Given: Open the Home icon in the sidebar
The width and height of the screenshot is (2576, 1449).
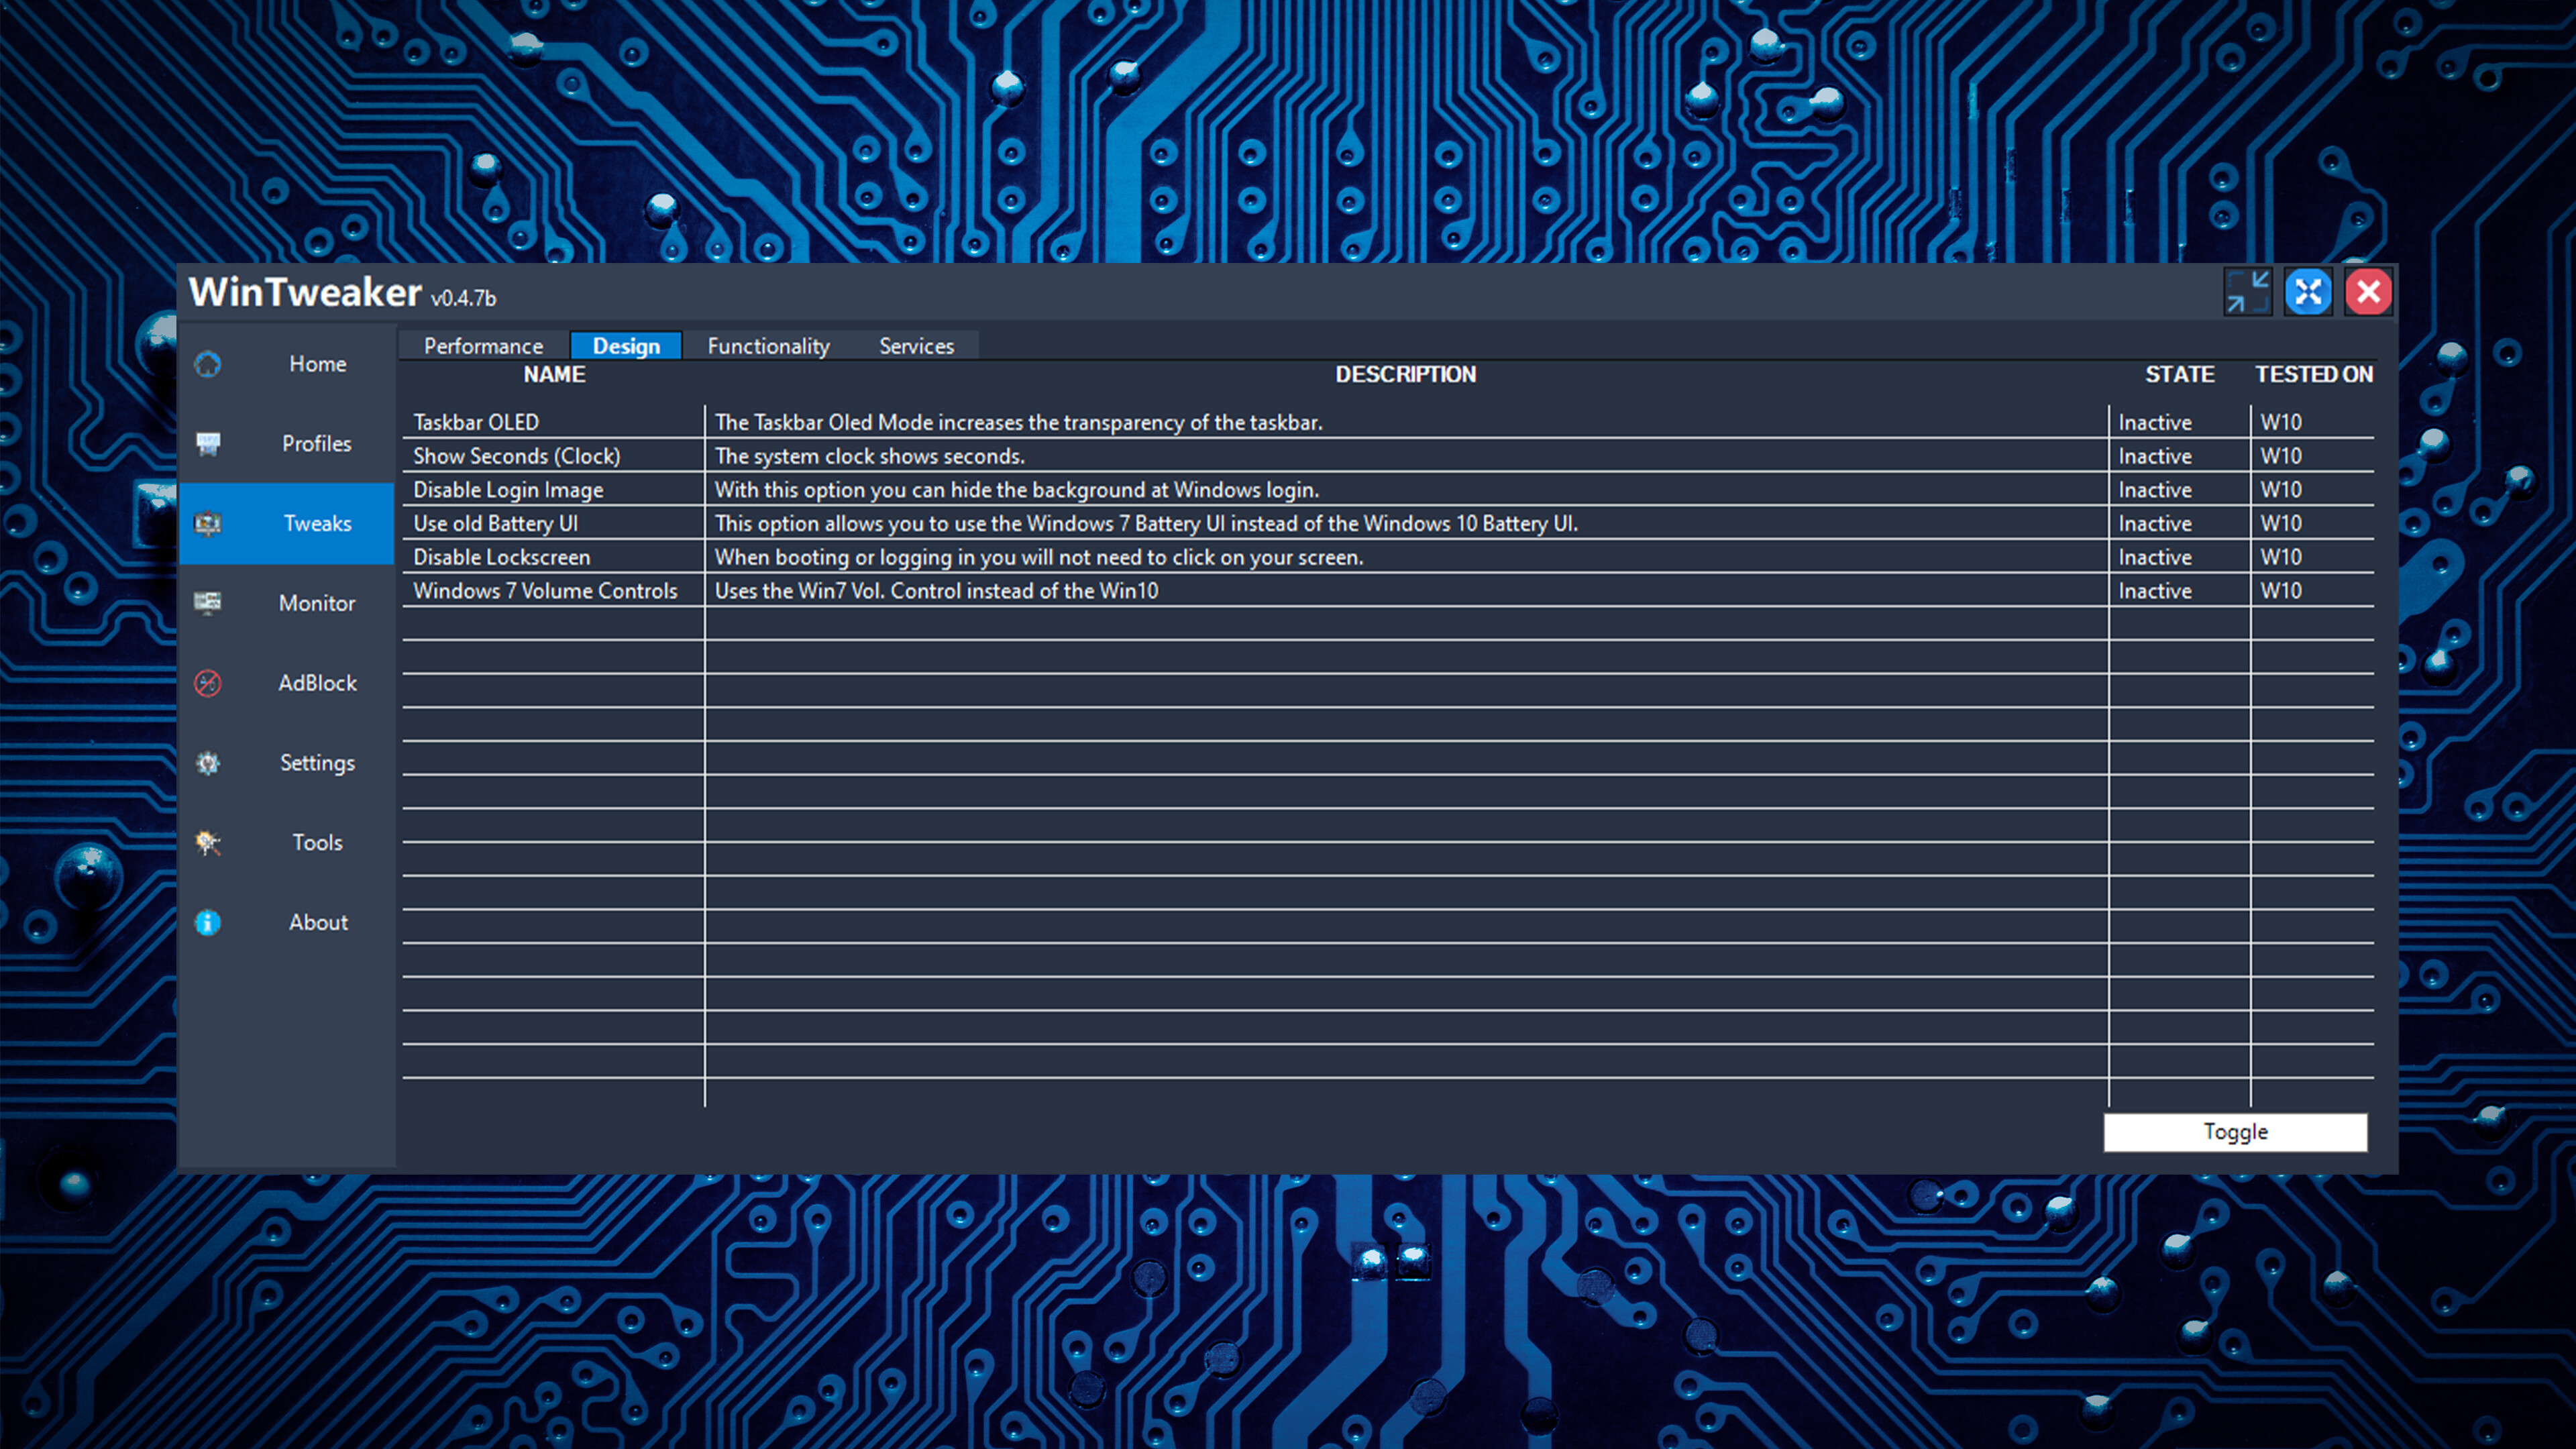Looking at the screenshot, I should [x=208, y=364].
